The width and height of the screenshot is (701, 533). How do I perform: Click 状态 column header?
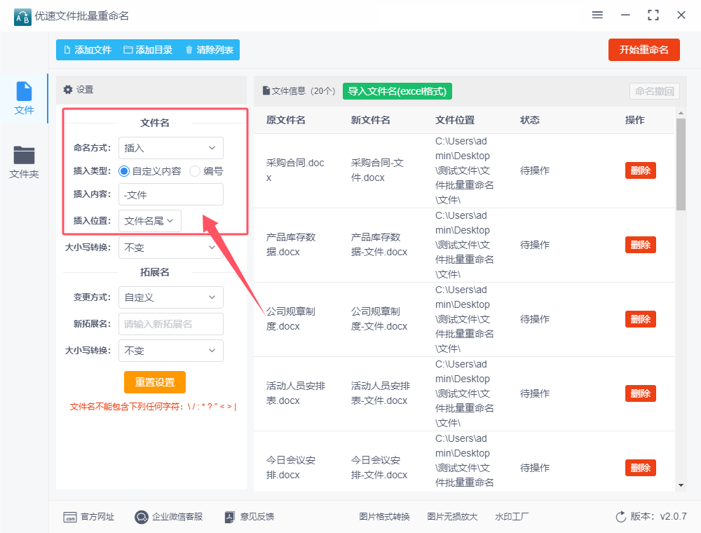point(530,120)
